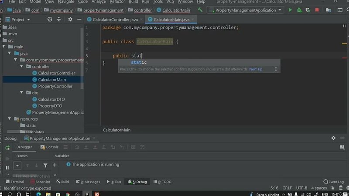Open the SonarLint tool window
The height and width of the screenshot is (196, 349).
point(40,182)
